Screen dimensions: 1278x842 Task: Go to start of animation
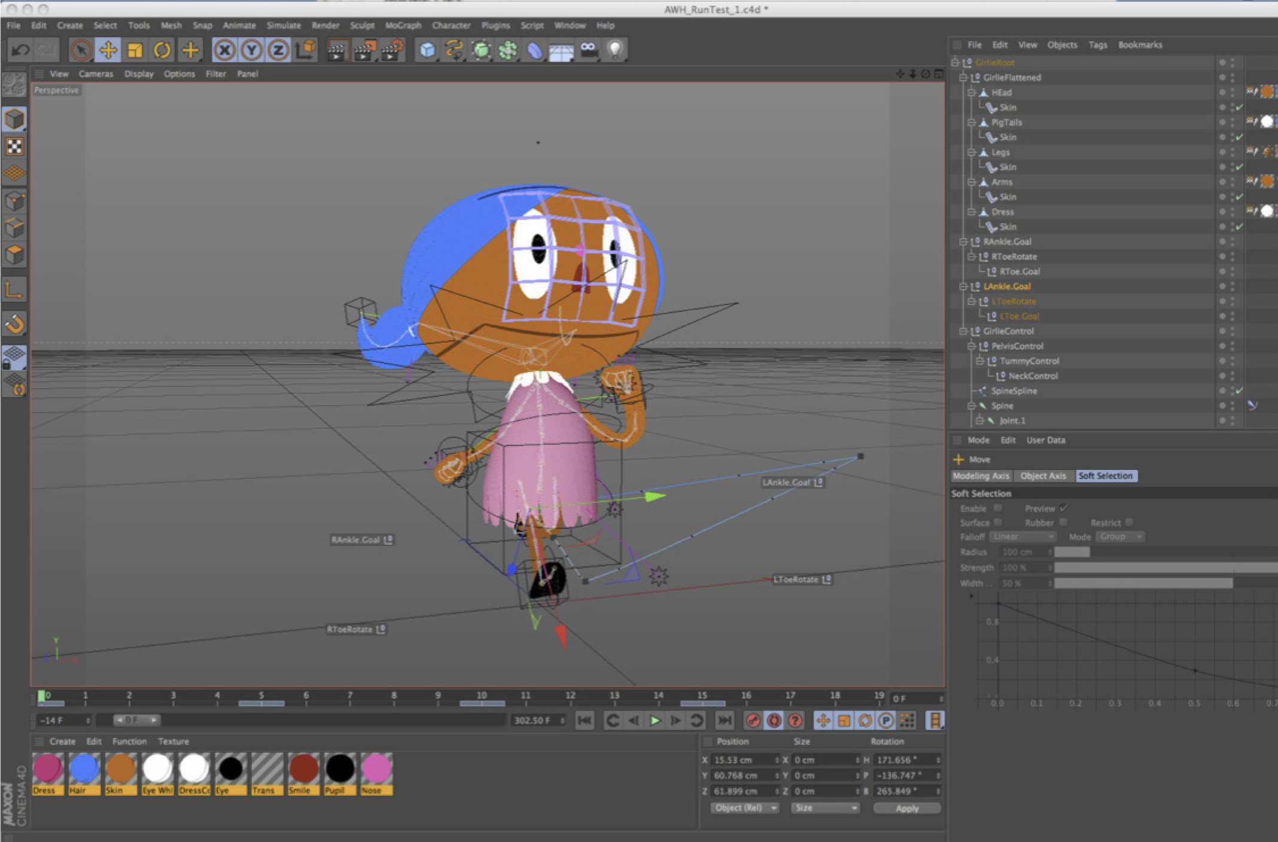pyautogui.click(x=585, y=721)
